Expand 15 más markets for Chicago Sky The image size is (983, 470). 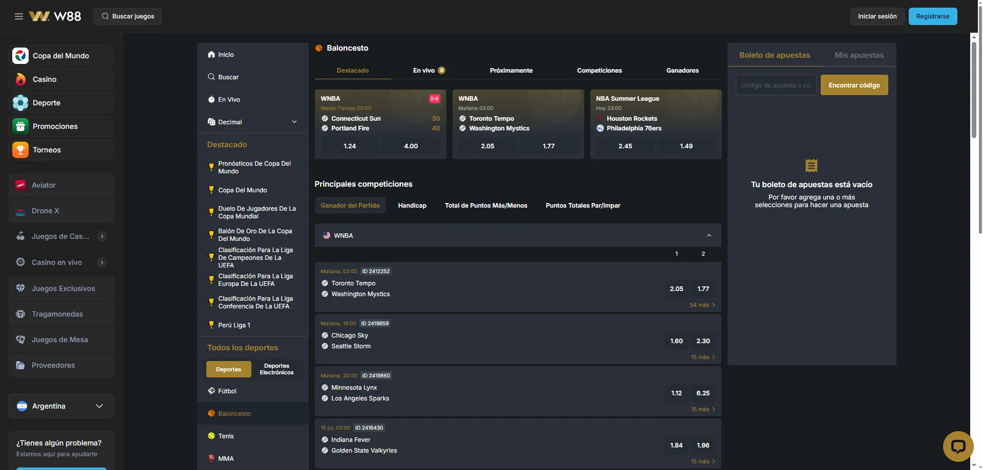click(x=703, y=357)
